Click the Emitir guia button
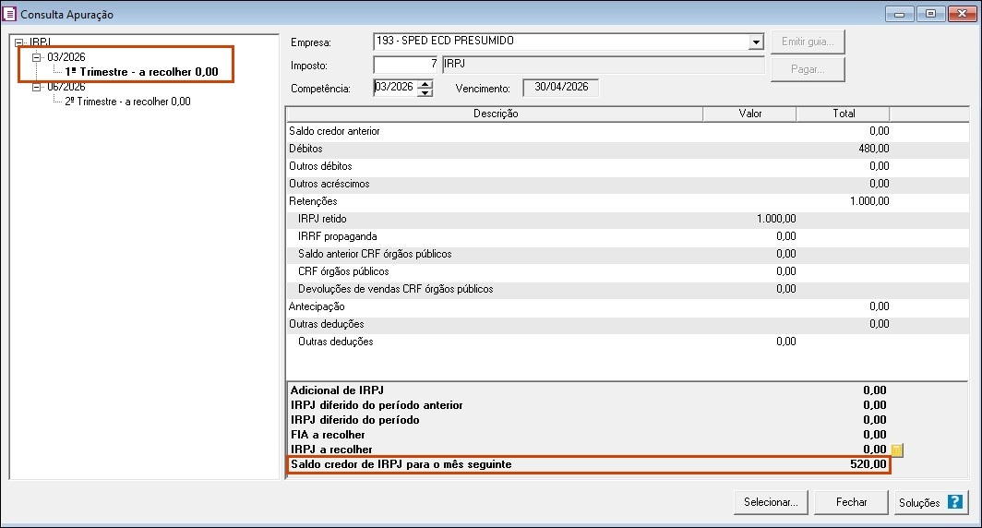Image resolution: width=982 pixels, height=528 pixels. (808, 42)
